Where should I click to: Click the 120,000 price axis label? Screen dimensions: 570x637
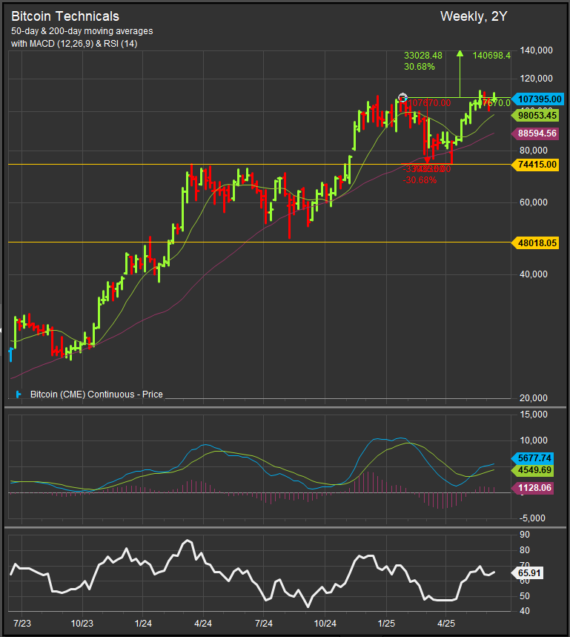tap(536, 79)
